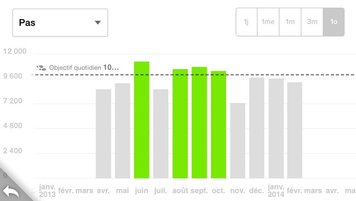
Task: Tap the short gray nov. bar
Action: (237, 141)
